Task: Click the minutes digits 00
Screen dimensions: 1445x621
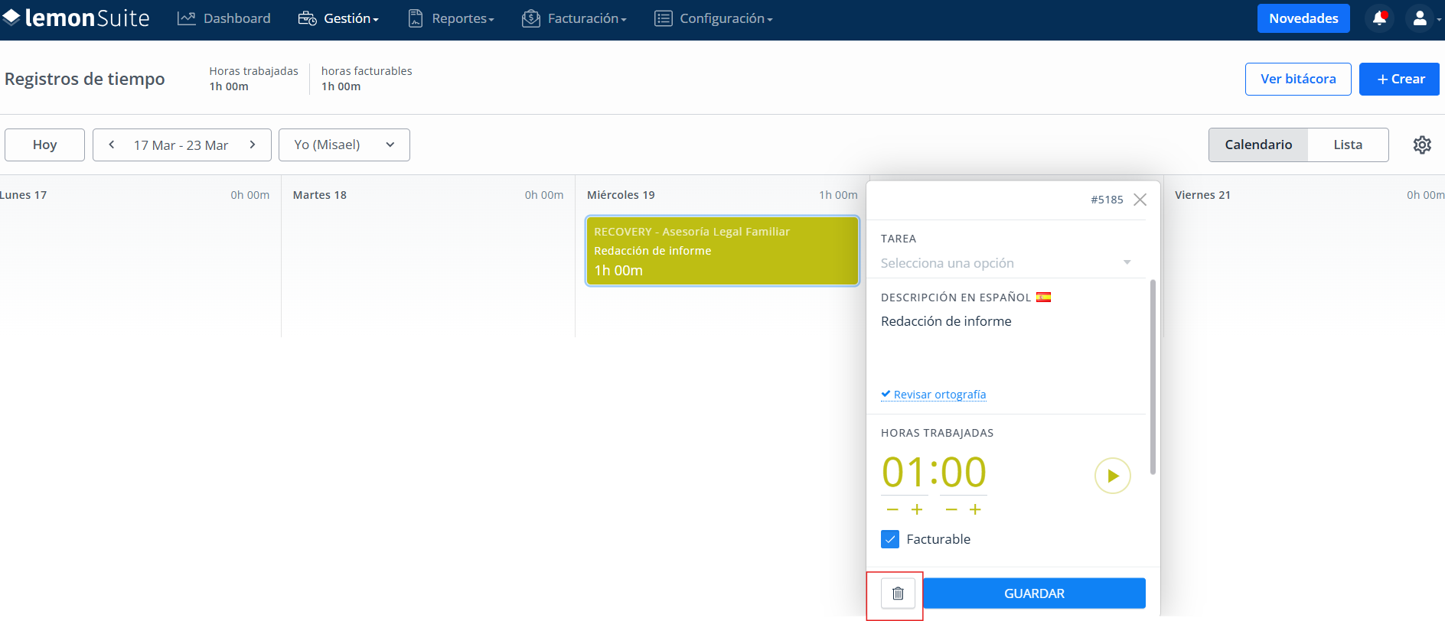Action: (x=964, y=472)
